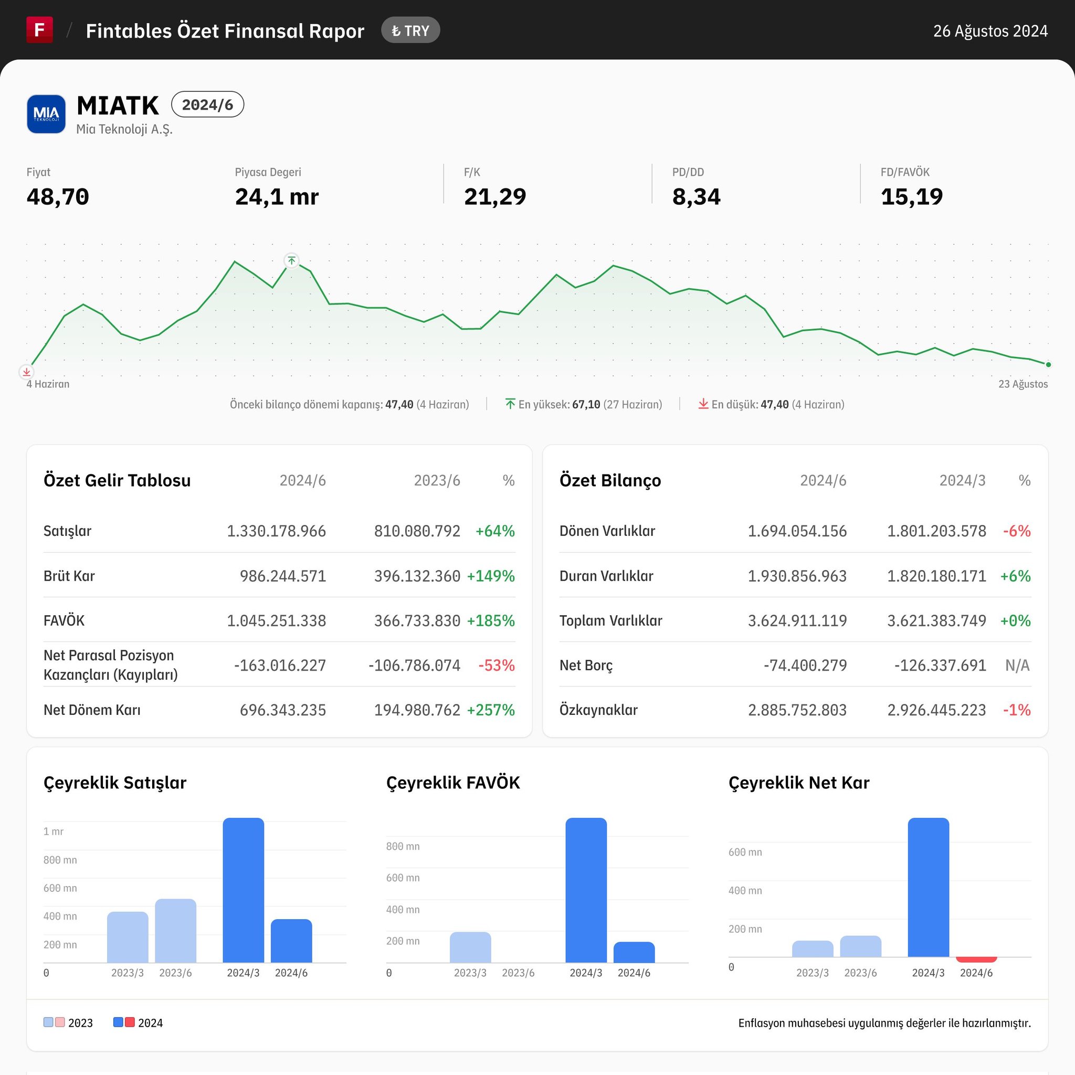Click the Özet Gelir Tablosu heading
1075x1075 pixels.
(x=117, y=480)
